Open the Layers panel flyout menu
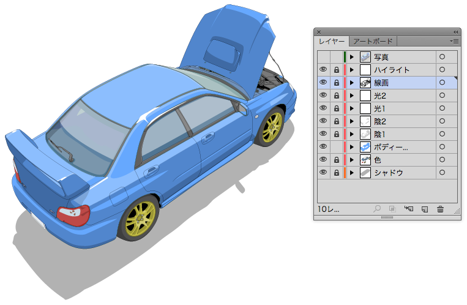Screen dimensions: 467x305 click(454, 41)
